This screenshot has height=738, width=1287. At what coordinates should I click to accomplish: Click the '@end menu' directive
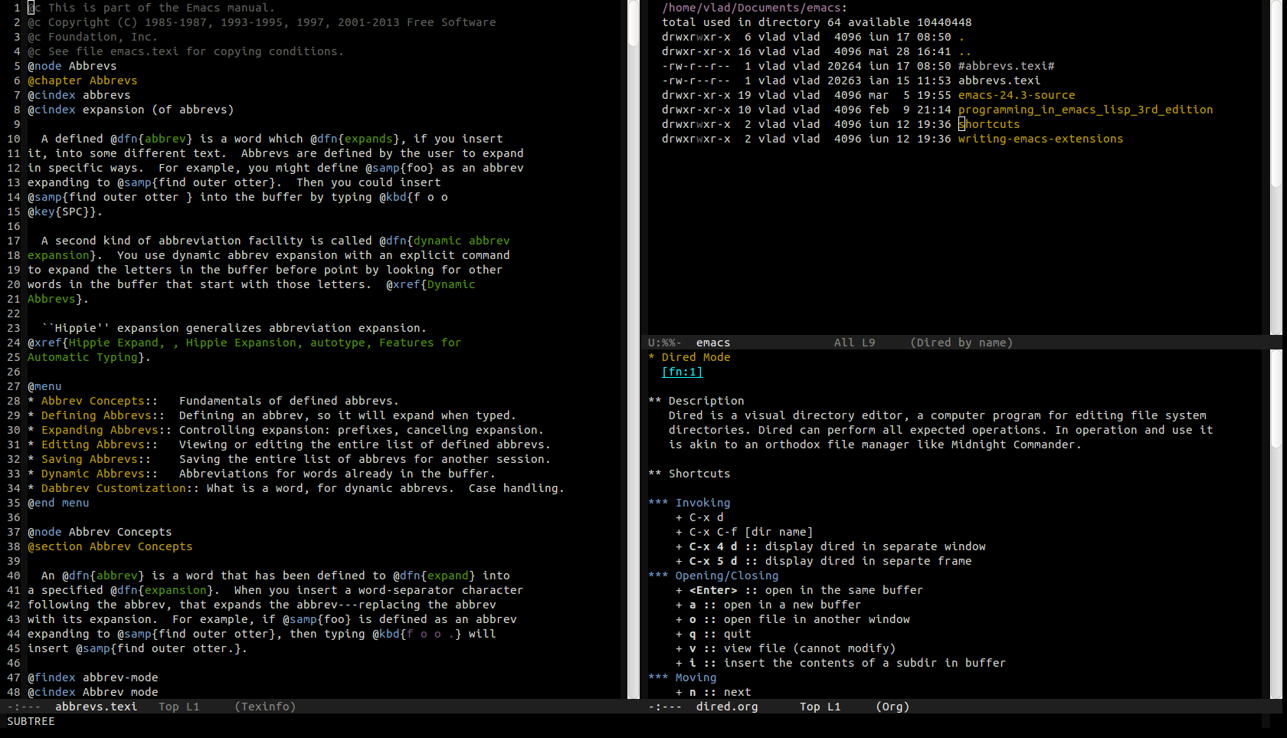58,503
